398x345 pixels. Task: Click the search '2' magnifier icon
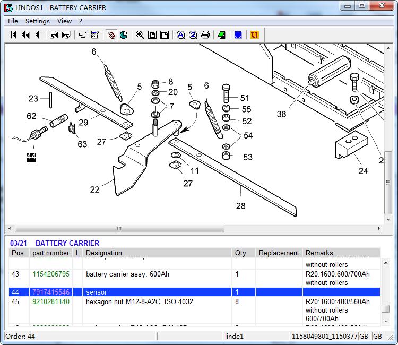193,35
